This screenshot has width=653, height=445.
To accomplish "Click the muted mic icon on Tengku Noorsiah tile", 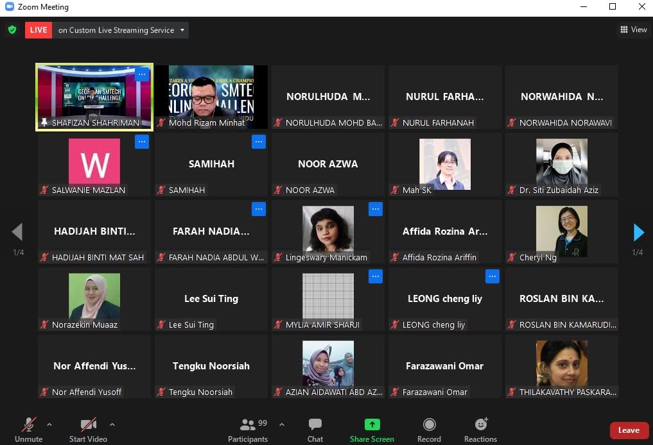I will click(x=161, y=392).
